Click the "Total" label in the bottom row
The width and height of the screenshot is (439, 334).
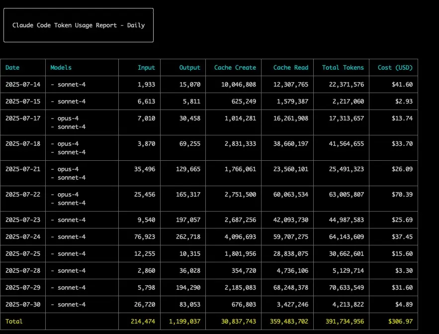coord(14,322)
